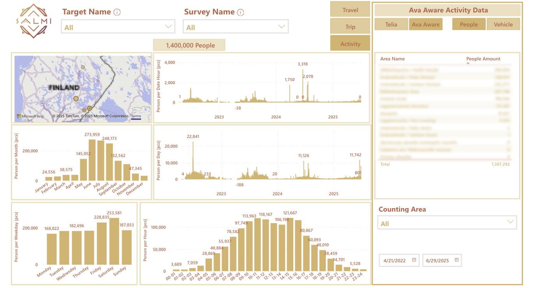The height and width of the screenshot is (288, 534).
Task: Open calendar picker for the 4/21/2022 start date
Action: [x=414, y=260]
